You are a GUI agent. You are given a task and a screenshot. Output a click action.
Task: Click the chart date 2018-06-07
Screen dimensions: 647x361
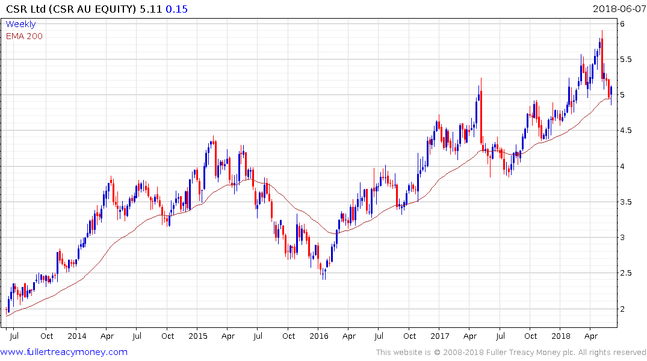pos(619,8)
